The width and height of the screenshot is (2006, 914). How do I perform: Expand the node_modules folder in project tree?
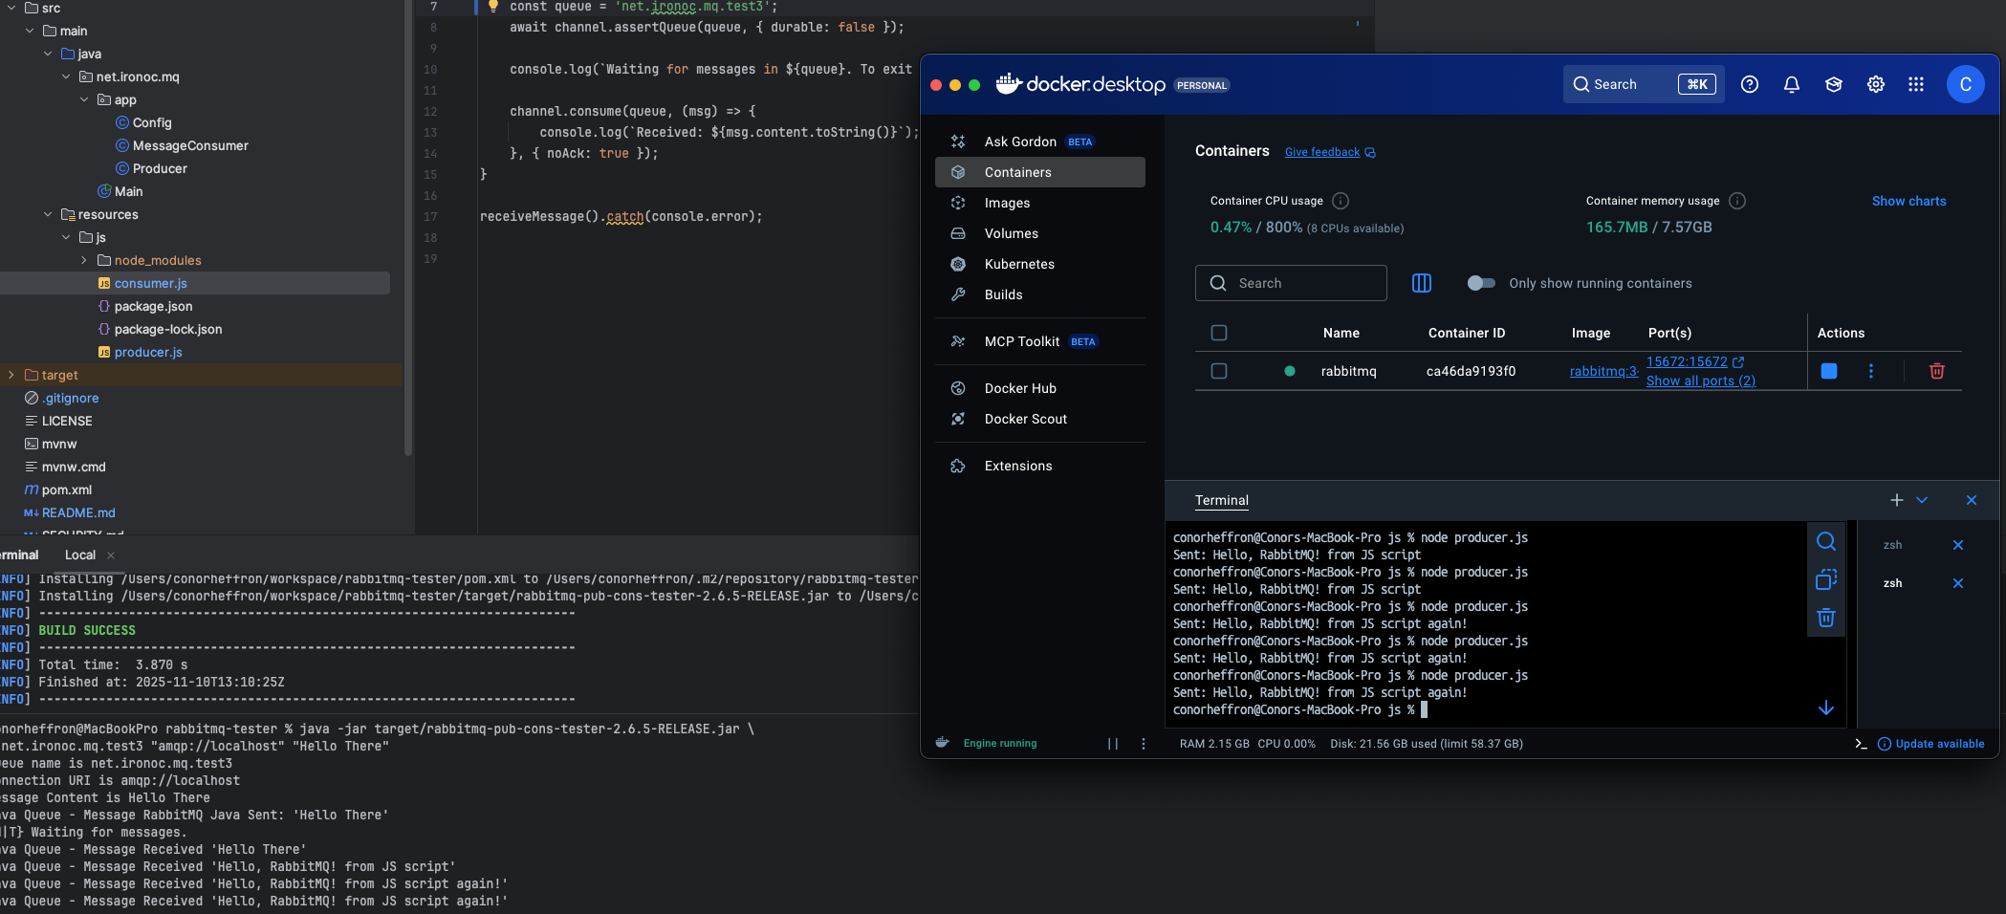83,260
